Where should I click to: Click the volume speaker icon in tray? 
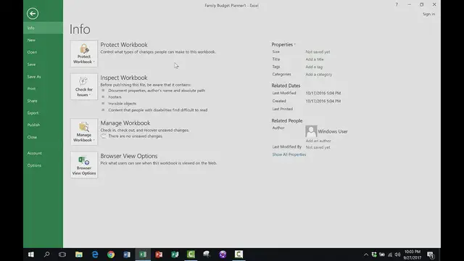click(x=398, y=254)
